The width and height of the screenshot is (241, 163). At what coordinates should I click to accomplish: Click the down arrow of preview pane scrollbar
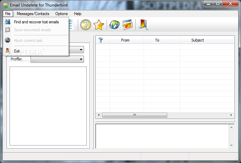[x=231, y=145]
